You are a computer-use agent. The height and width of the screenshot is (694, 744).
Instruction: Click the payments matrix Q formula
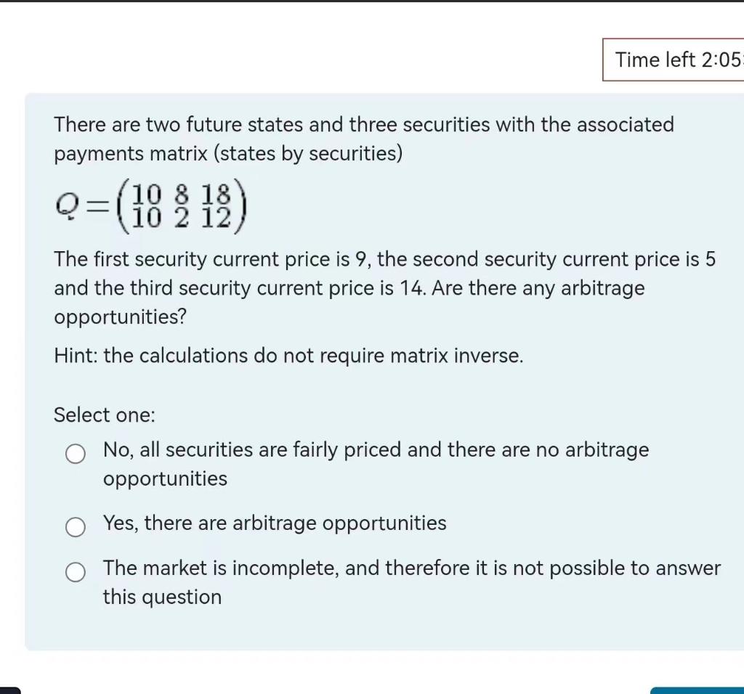coord(151,205)
